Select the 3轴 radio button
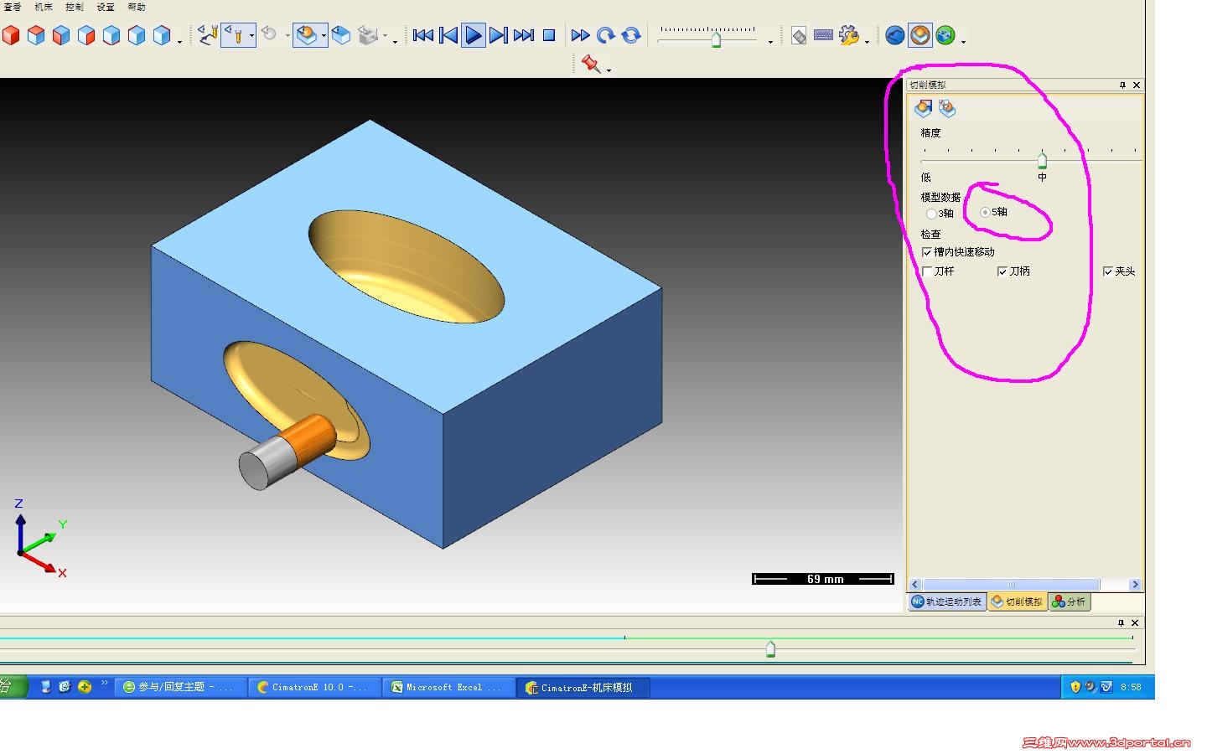Screen dimensions: 1207x754 [x=931, y=214]
